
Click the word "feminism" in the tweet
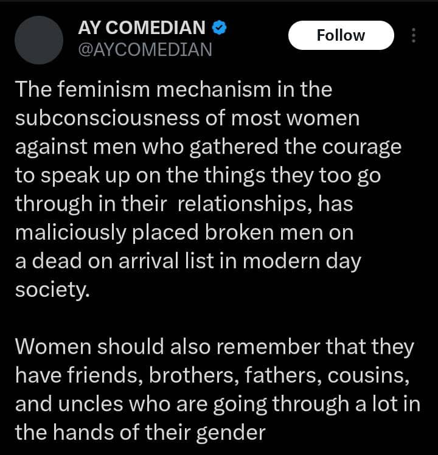coord(100,90)
